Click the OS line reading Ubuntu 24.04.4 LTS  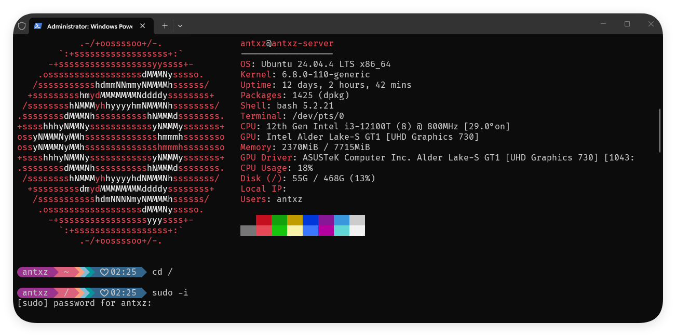pos(316,64)
